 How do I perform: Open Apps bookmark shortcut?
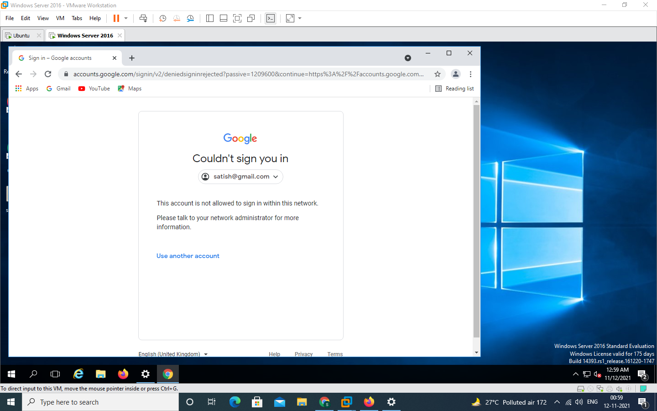[26, 89]
